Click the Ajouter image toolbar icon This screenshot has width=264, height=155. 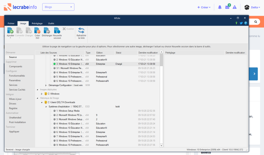pos(10,31)
